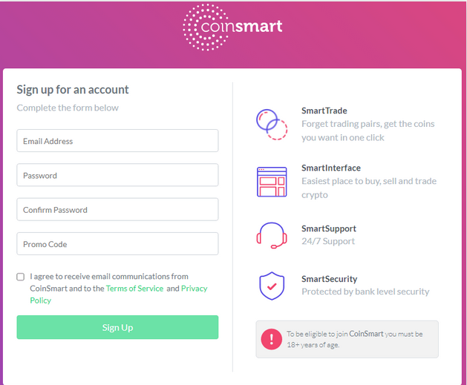Click the SmartInterface window layout icon
The width and height of the screenshot is (467, 385).
point(271,182)
